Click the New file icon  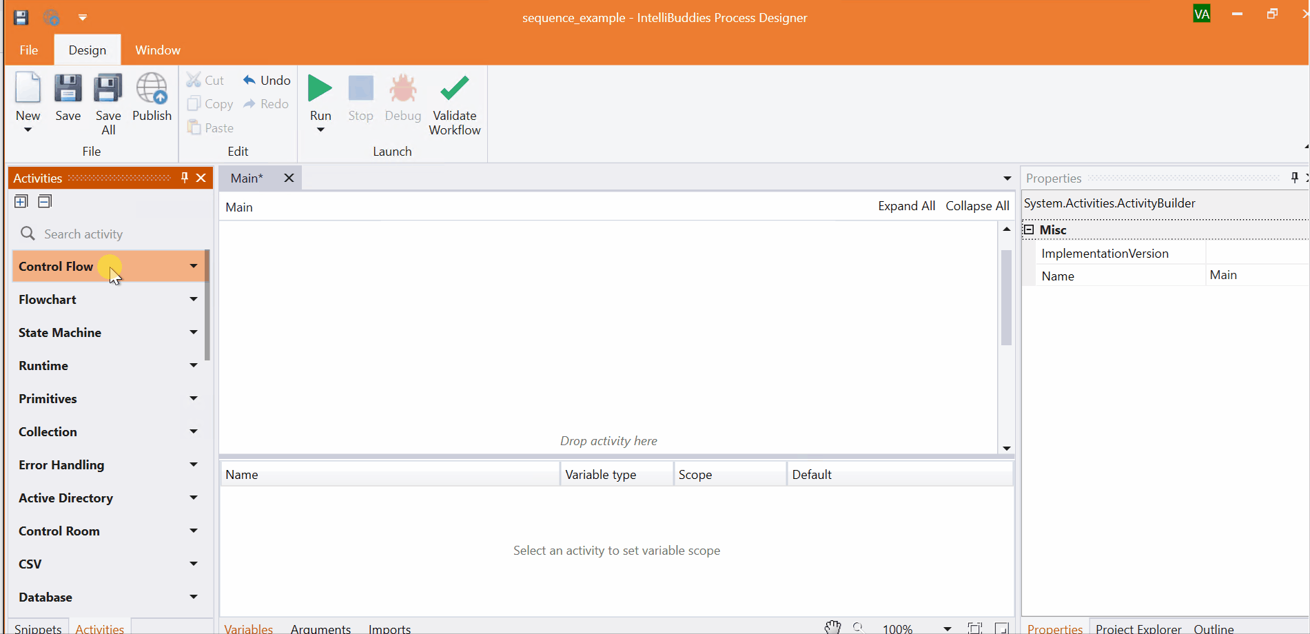click(28, 88)
